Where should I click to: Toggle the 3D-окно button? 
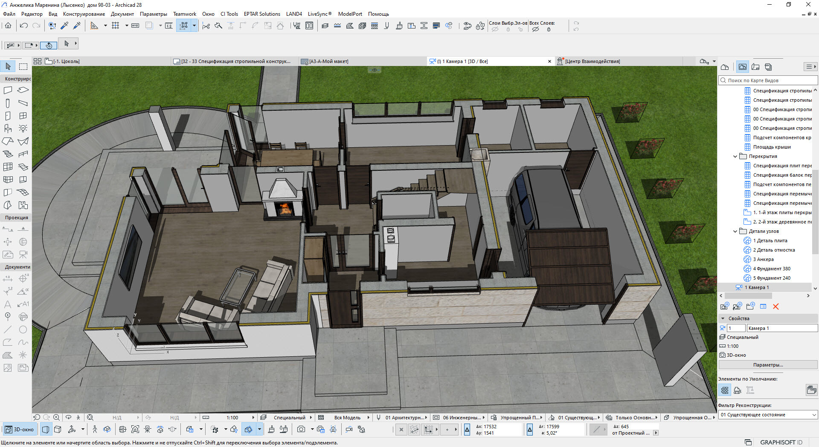click(x=19, y=430)
